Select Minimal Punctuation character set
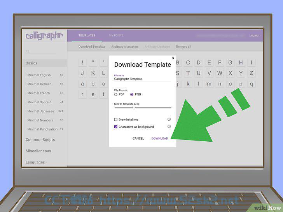 (x=45, y=129)
